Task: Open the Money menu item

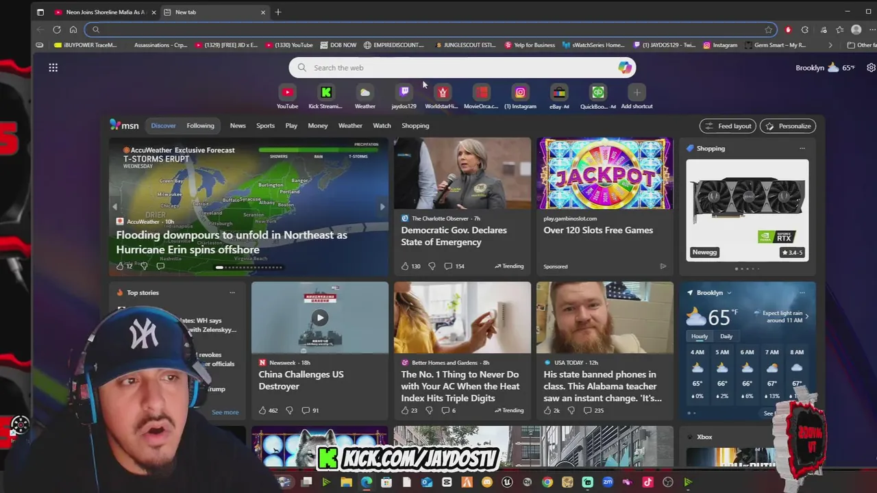Action: pos(317,126)
